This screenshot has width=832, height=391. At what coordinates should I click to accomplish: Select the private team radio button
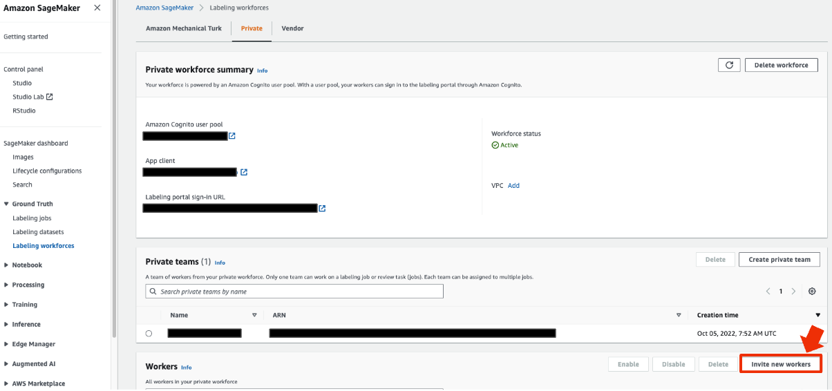pos(149,334)
